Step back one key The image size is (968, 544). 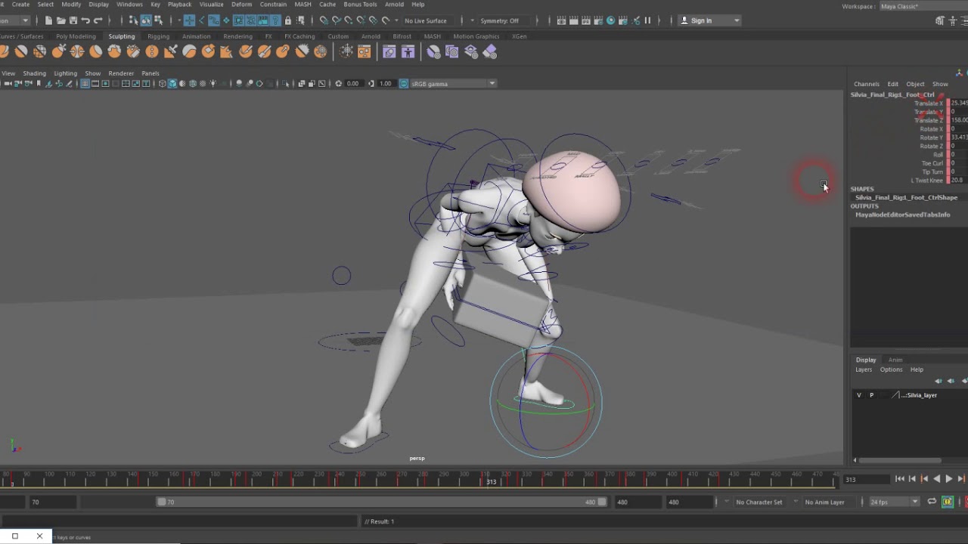tap(924, 479)
